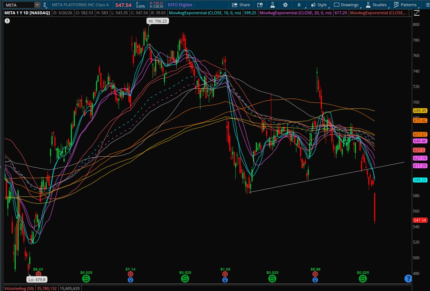Click the 15,605,633 volume average value
The image size is (430, 291).
coord(70,288)
